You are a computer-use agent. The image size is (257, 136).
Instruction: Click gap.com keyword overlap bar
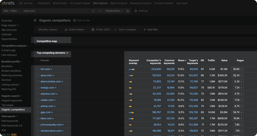coord(131,112)
